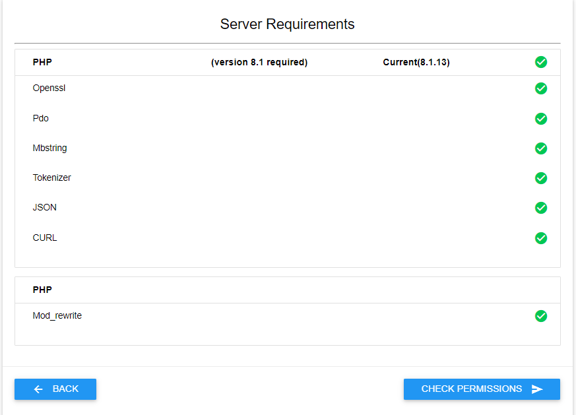The width and height of the screenshot is (576, 415).
Task: Click the Current(8.1.13) version text
Action: [x=416, y=63]
